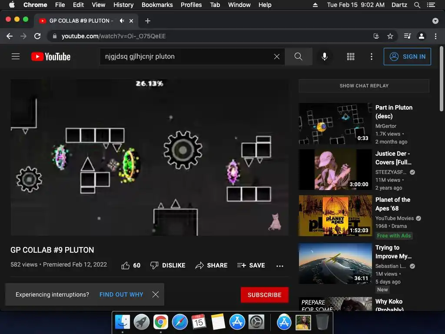Open the Apple menu
This screenshot has width=445, height=334.
(x=12, y=5)
